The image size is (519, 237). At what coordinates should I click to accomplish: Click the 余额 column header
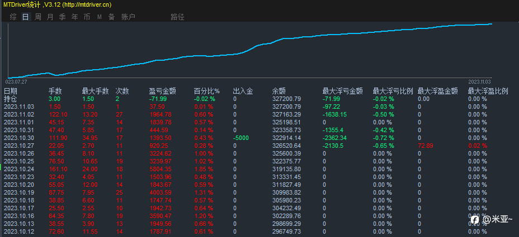coord(279,91)
